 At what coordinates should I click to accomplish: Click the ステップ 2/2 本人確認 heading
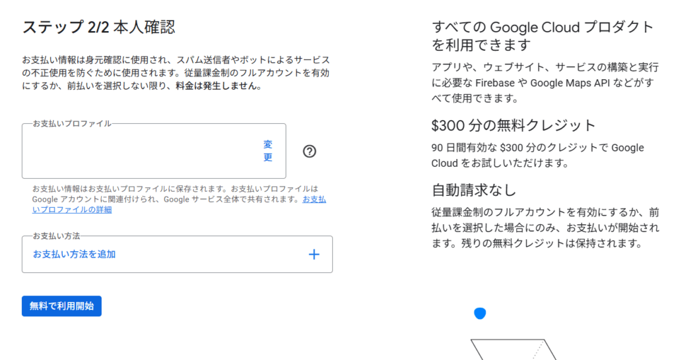coord(99,27)
